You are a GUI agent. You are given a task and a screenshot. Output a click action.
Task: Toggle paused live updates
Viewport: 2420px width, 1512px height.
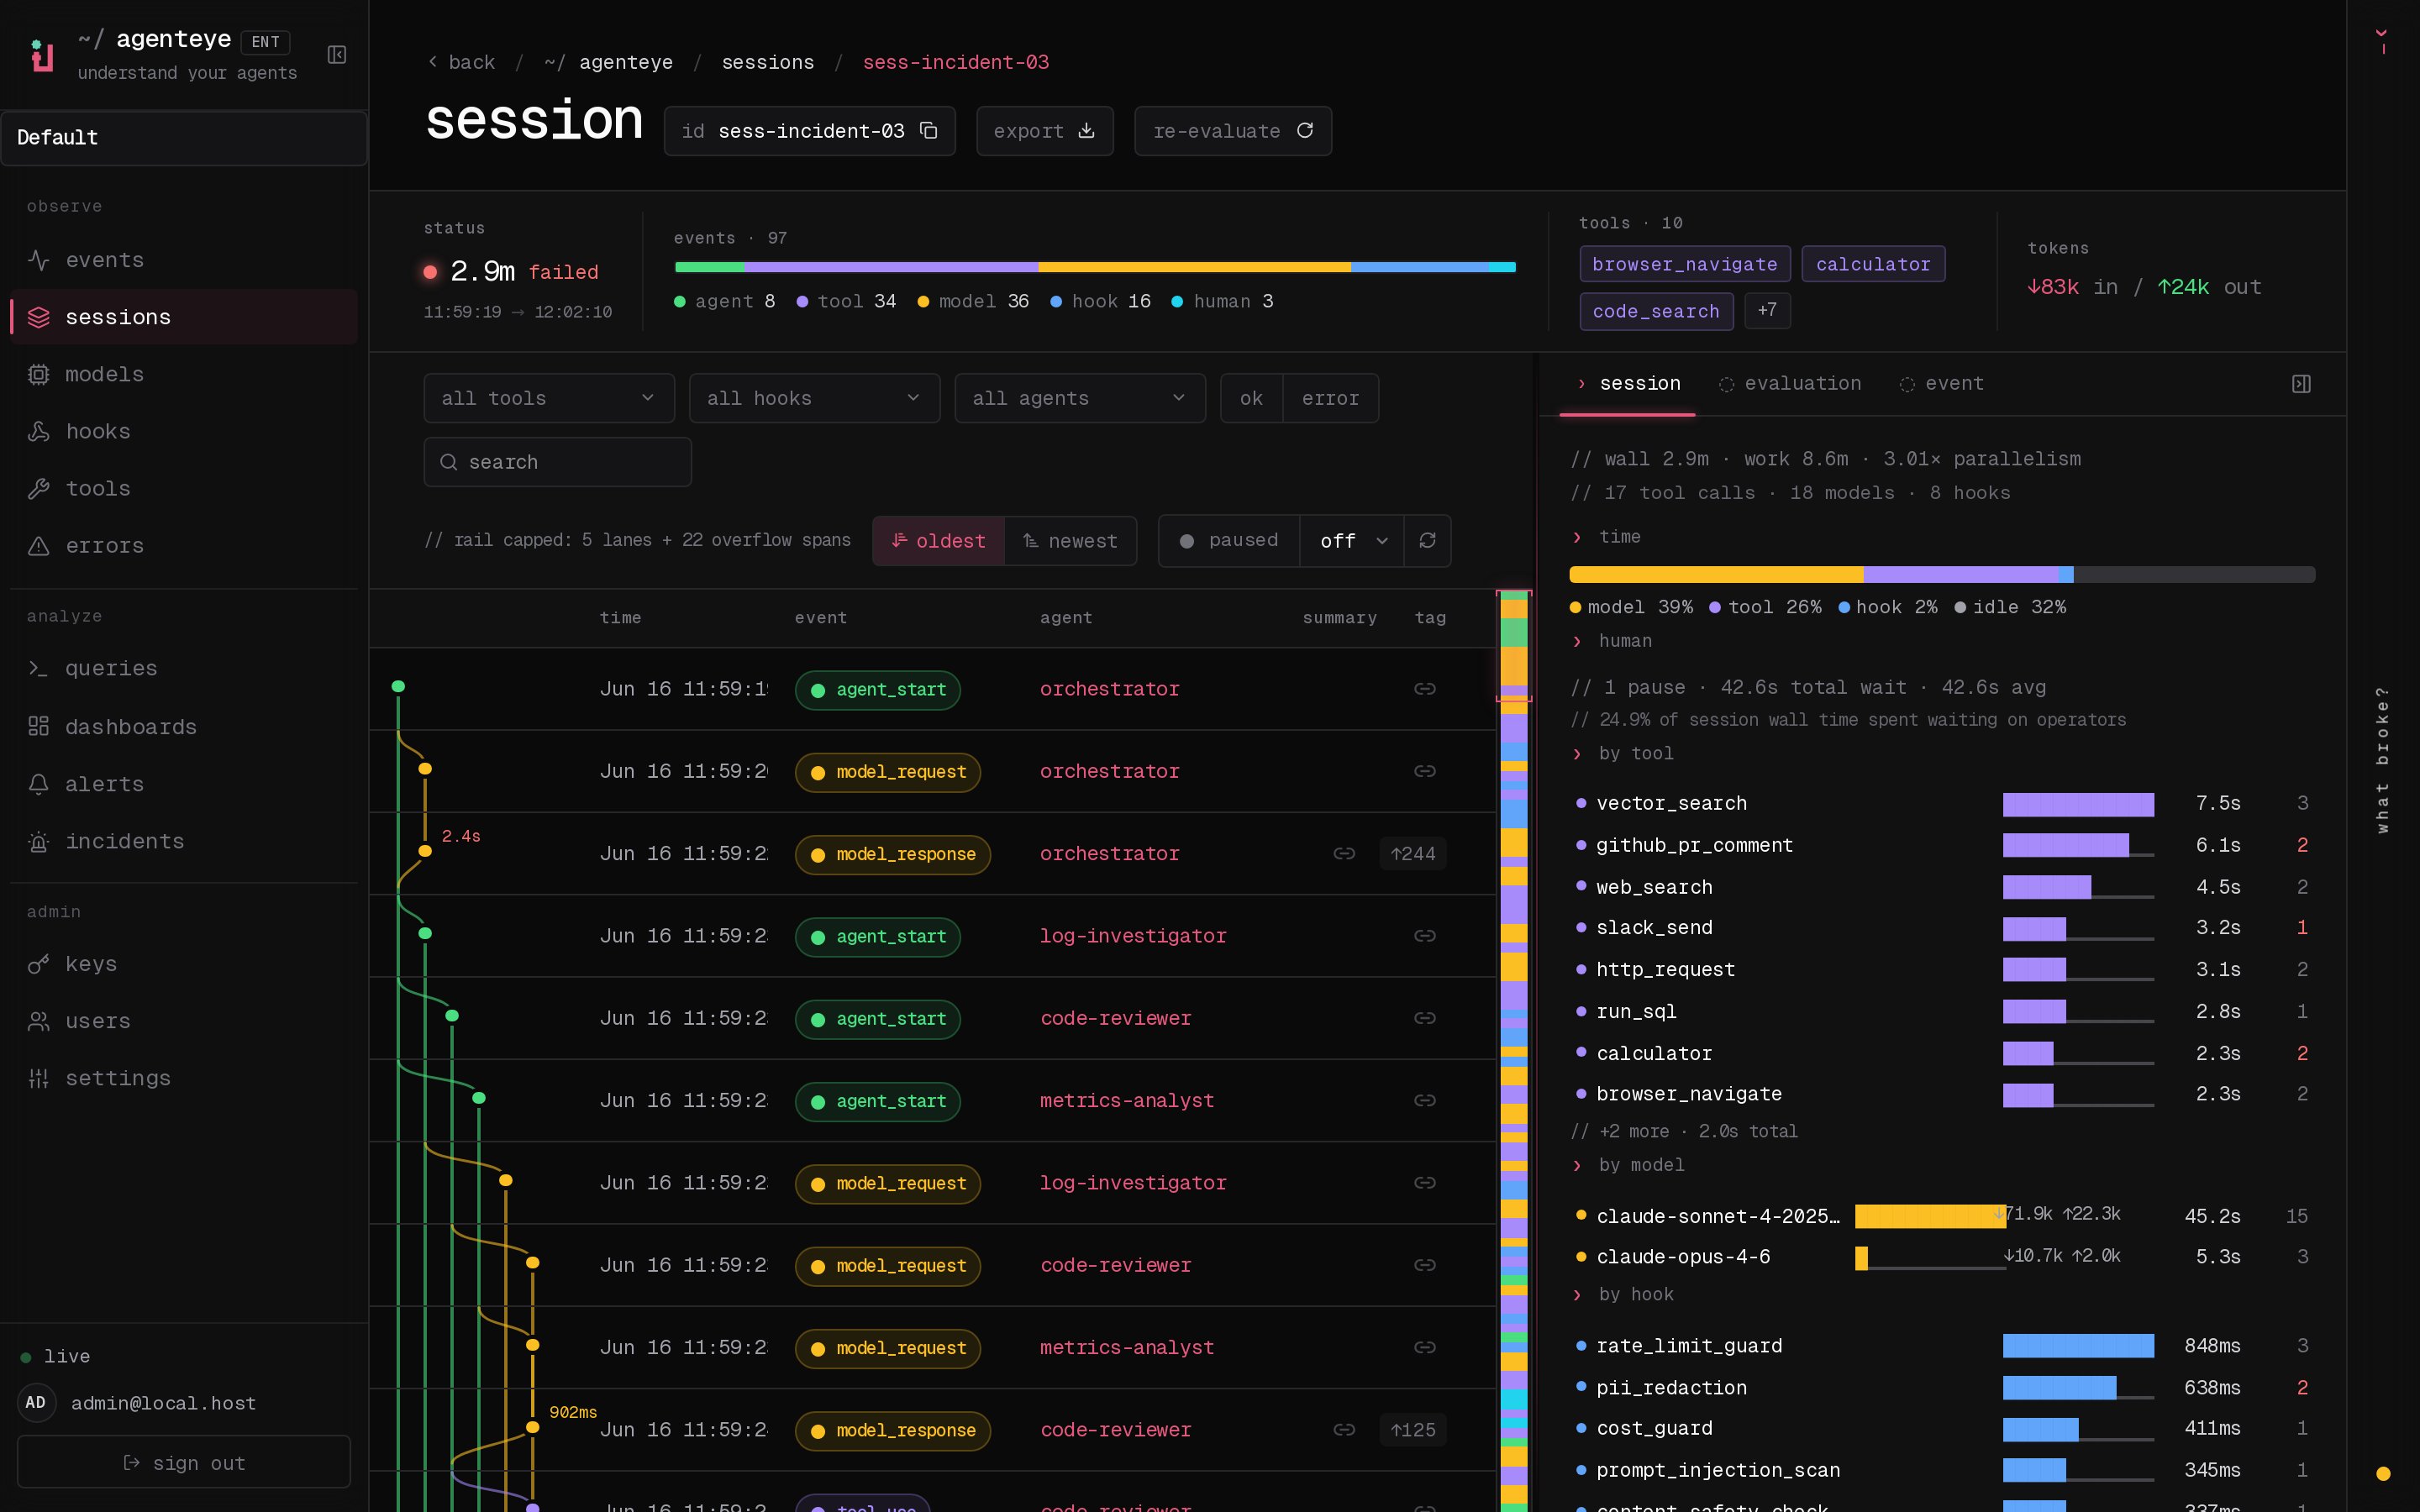point(1229,541)
